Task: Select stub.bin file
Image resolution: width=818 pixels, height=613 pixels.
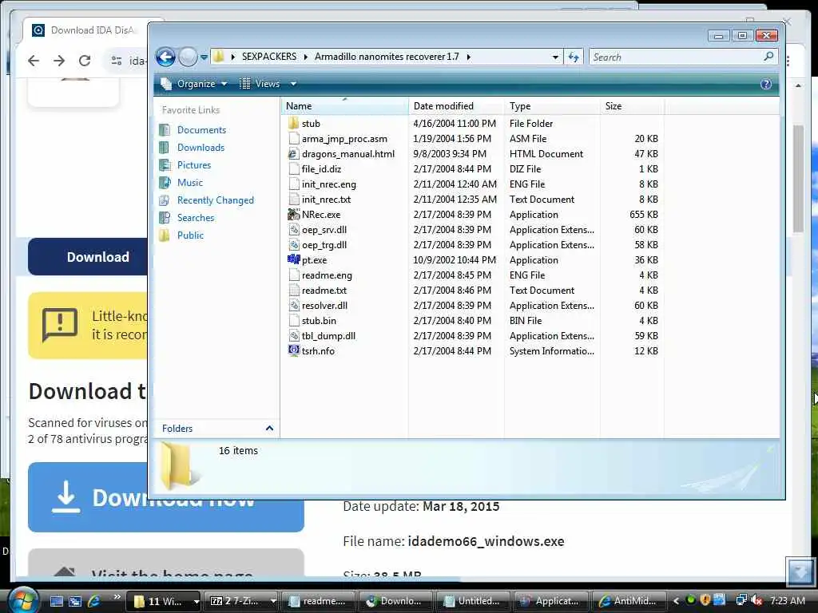Action: point(319,321)
